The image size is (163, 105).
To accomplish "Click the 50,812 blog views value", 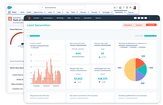I will point(78,79).
